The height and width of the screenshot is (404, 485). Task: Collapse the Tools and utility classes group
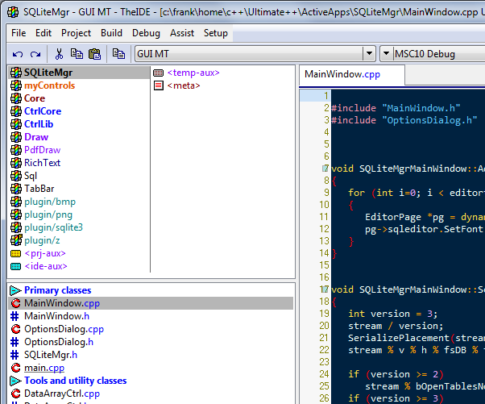point(15,381)
